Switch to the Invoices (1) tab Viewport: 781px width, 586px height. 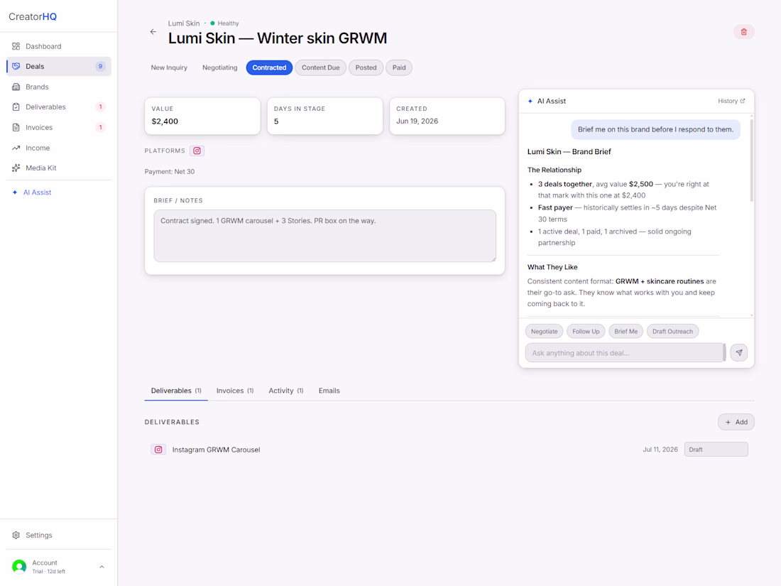point(235,391)
